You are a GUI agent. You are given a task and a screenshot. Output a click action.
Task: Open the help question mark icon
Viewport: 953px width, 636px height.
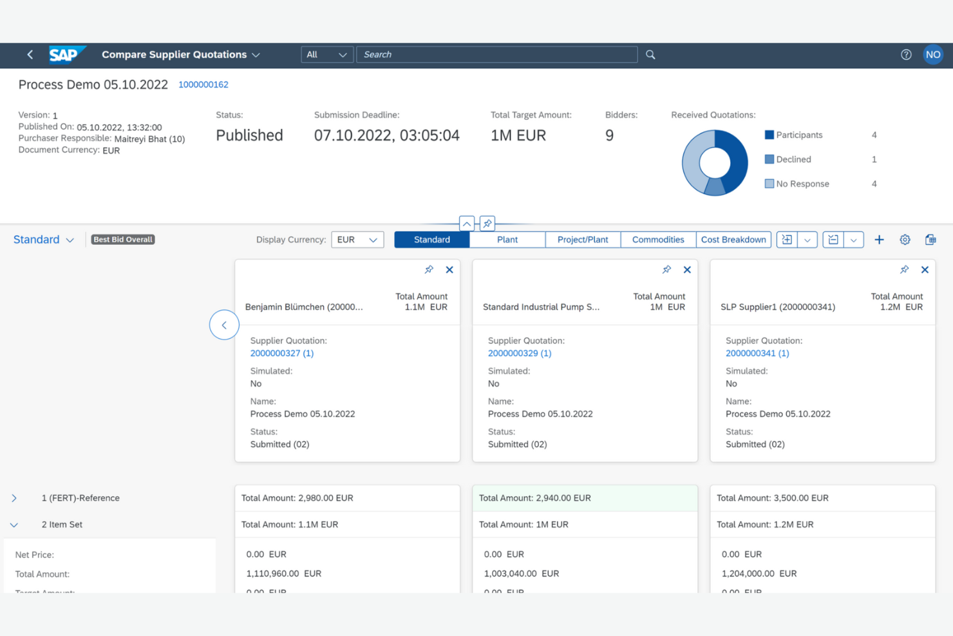click(906, 55)
